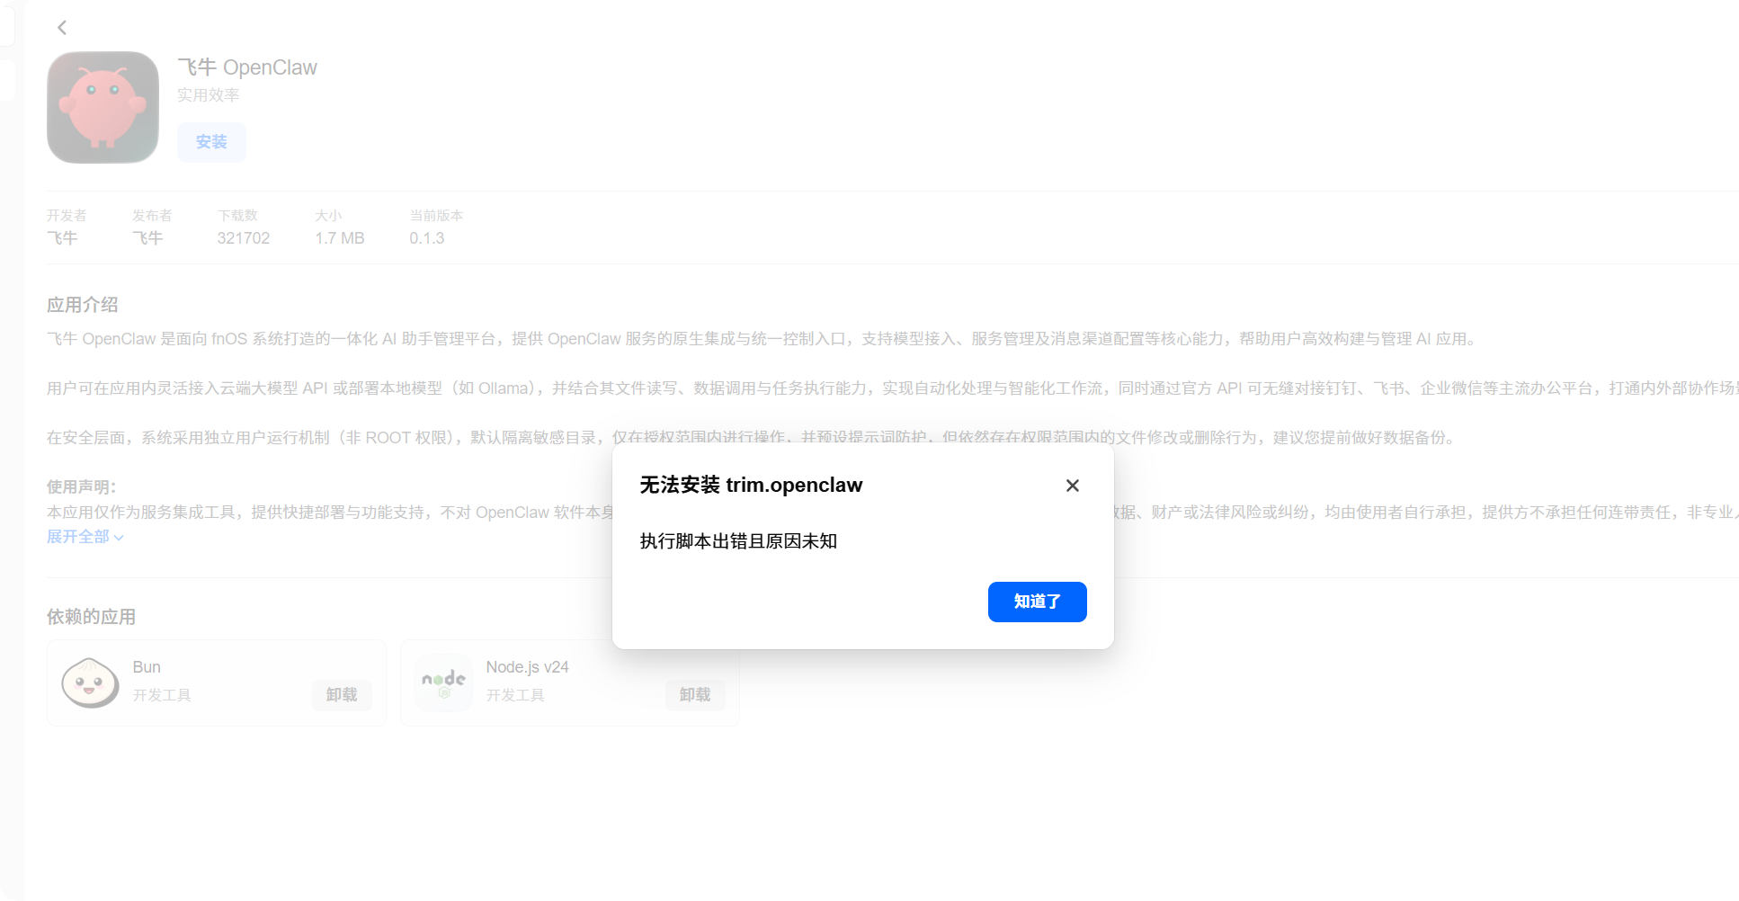Click 开发工具 under Bun
The width and height of the screenshot is (1739, 901).
[x=162, y=695]
